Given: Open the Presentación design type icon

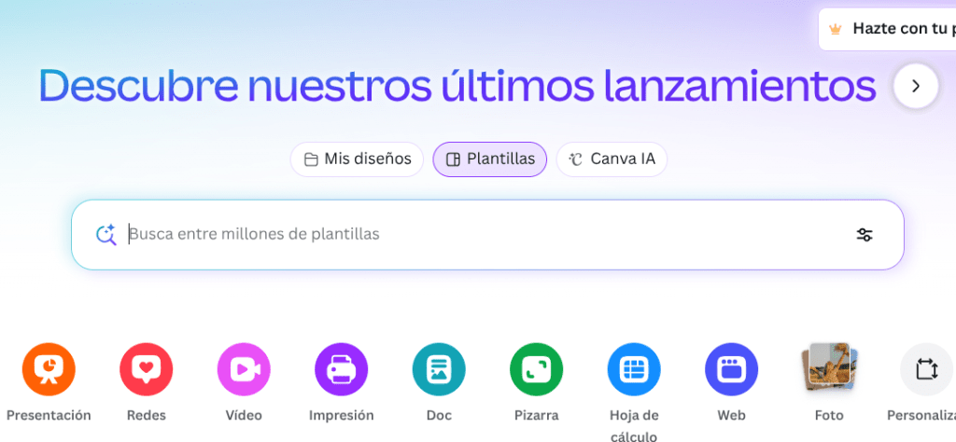Looking at the screenshot, I should coord(49,369).
